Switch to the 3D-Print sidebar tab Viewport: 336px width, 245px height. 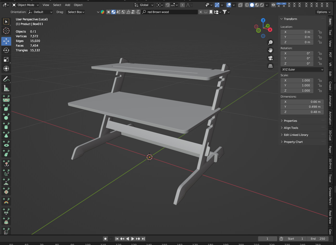point(330,164)
